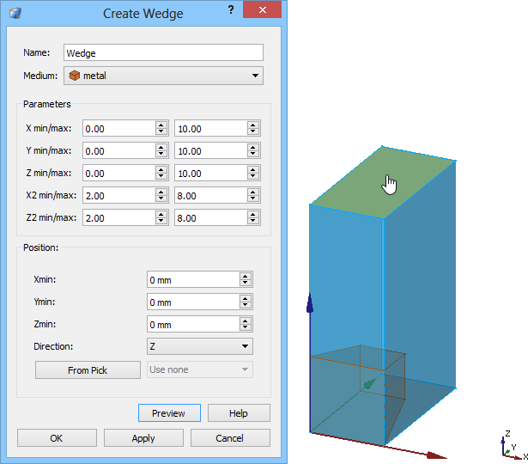Screen dimensions: 528x464
Task: Increase Z2 min with up arrow
Action: (x=161, y=214)
